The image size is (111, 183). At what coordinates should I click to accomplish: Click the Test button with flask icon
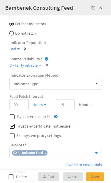point(49,177)
